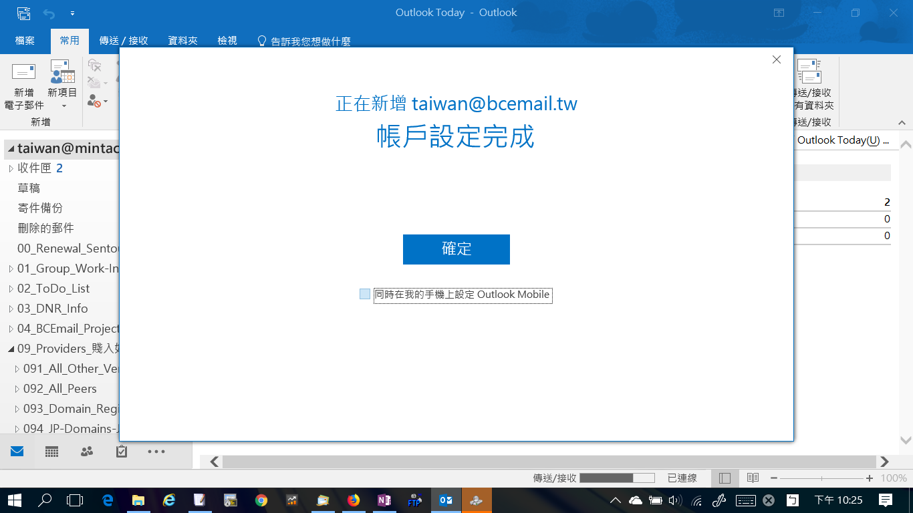
Task: Close the account setup dialog
Action: point(776,59)
